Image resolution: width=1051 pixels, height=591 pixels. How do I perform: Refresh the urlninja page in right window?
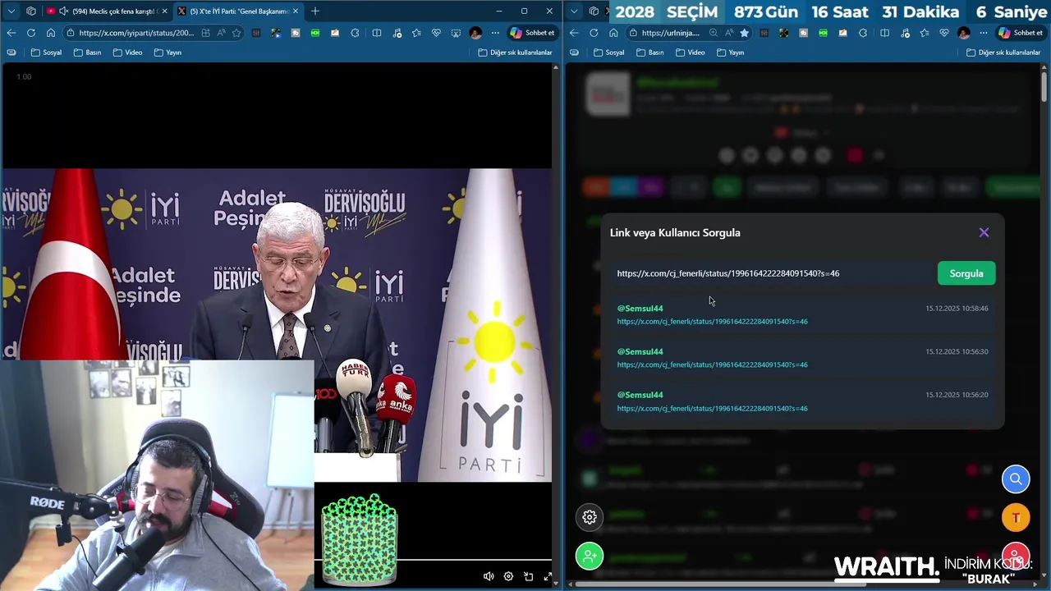pos(594,33)
